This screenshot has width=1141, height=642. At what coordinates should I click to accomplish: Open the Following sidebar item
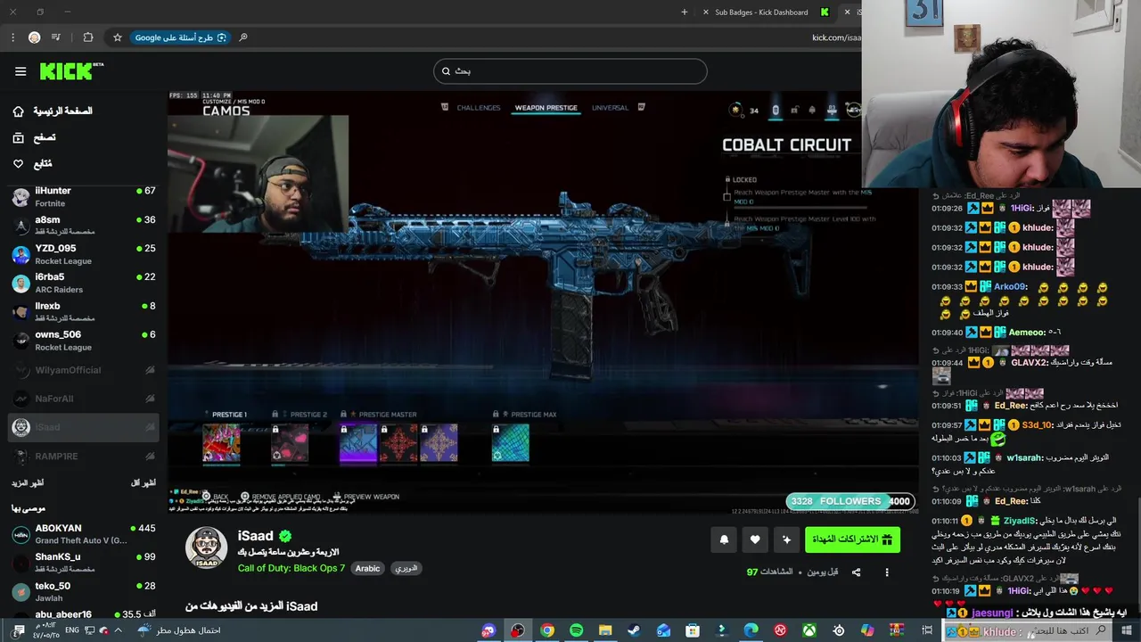(85, 164)
